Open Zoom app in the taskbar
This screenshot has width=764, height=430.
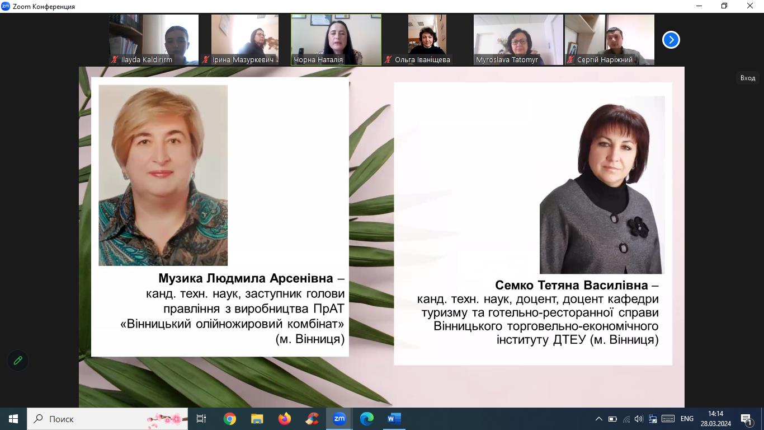[x=339, y=419]
